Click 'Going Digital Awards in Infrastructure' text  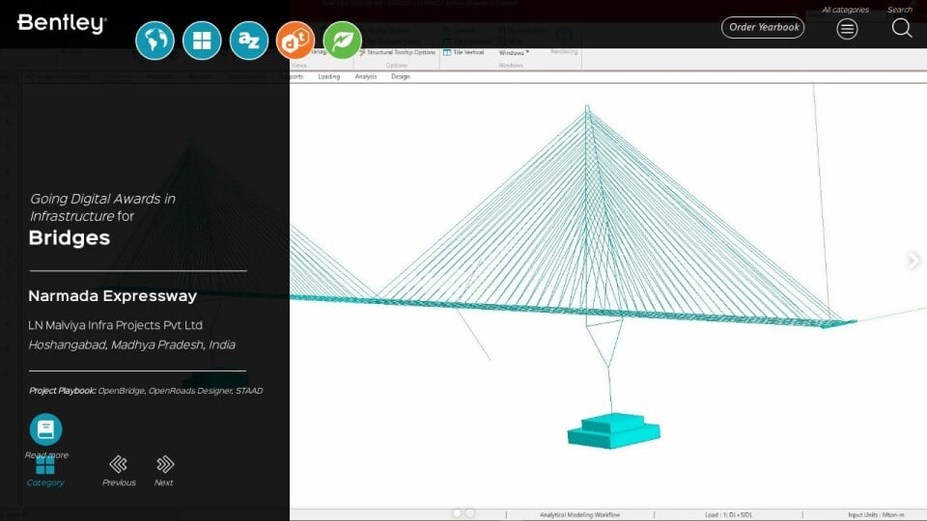(103, 207)
